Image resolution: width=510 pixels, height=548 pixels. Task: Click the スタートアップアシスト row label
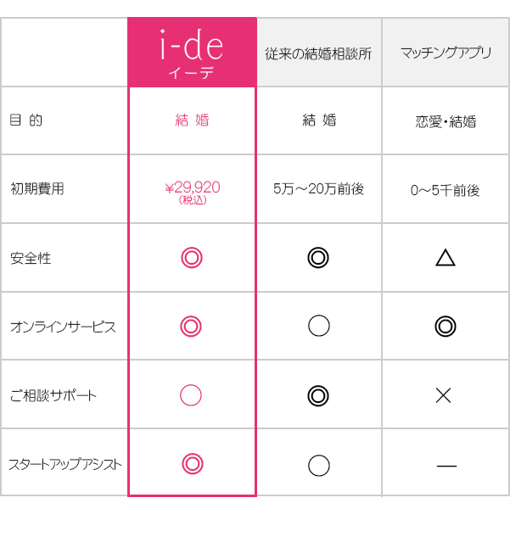[65, 465]
